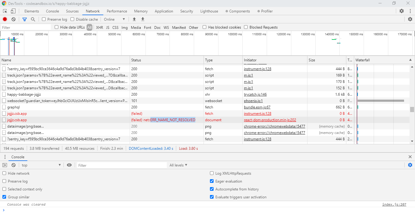Screen dimensions: 415x219
Task: Open Network settings gear
Action: (410, 19)
